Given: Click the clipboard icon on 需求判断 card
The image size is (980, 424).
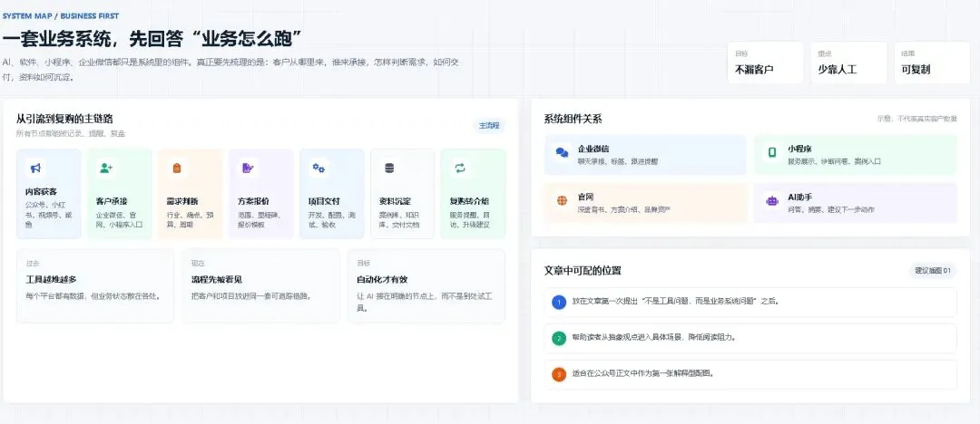Looking at the screenshot, I should pos(177,168).
